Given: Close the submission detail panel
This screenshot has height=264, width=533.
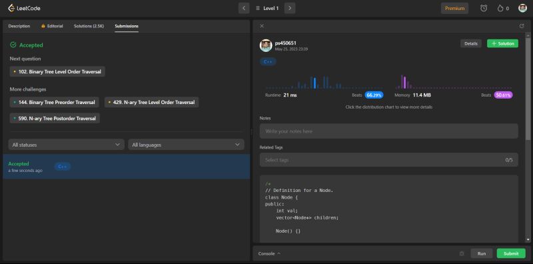Looking at the screenshot, I should click(x=262, y=26).
